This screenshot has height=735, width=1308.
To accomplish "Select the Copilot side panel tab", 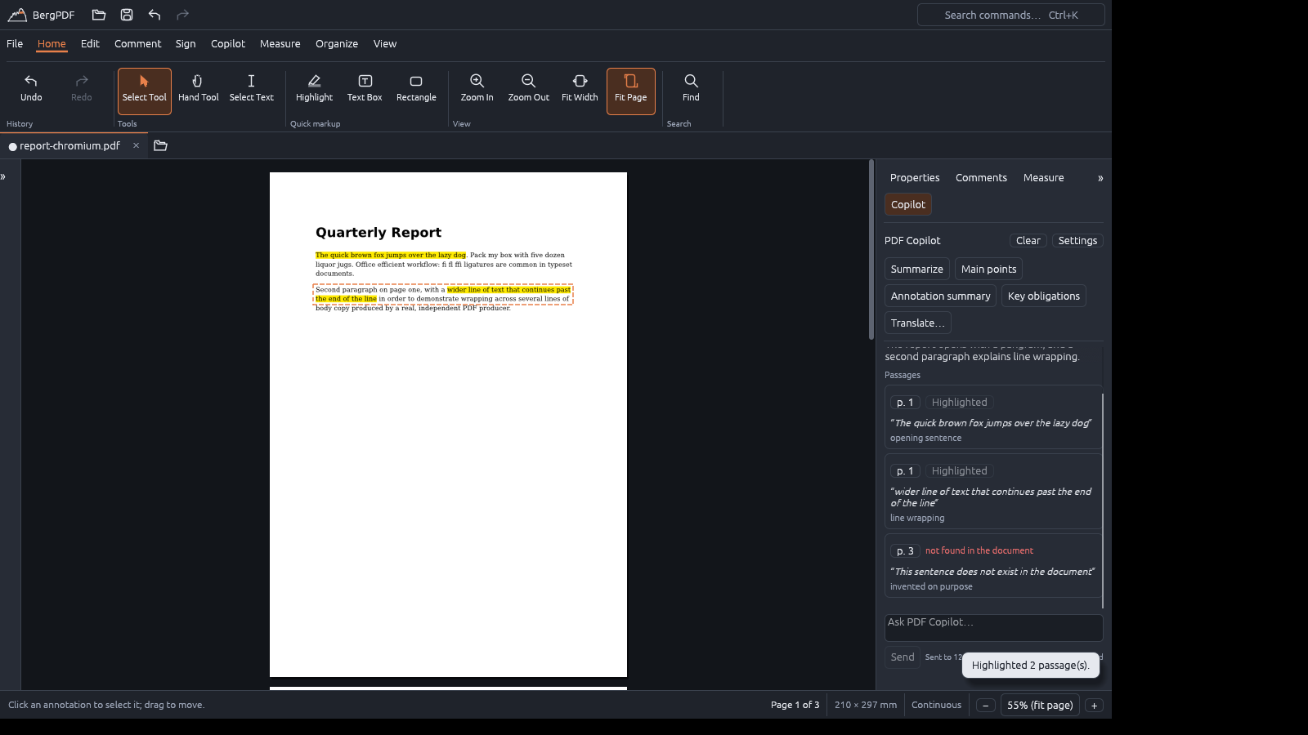I will [x=908, y=205].
